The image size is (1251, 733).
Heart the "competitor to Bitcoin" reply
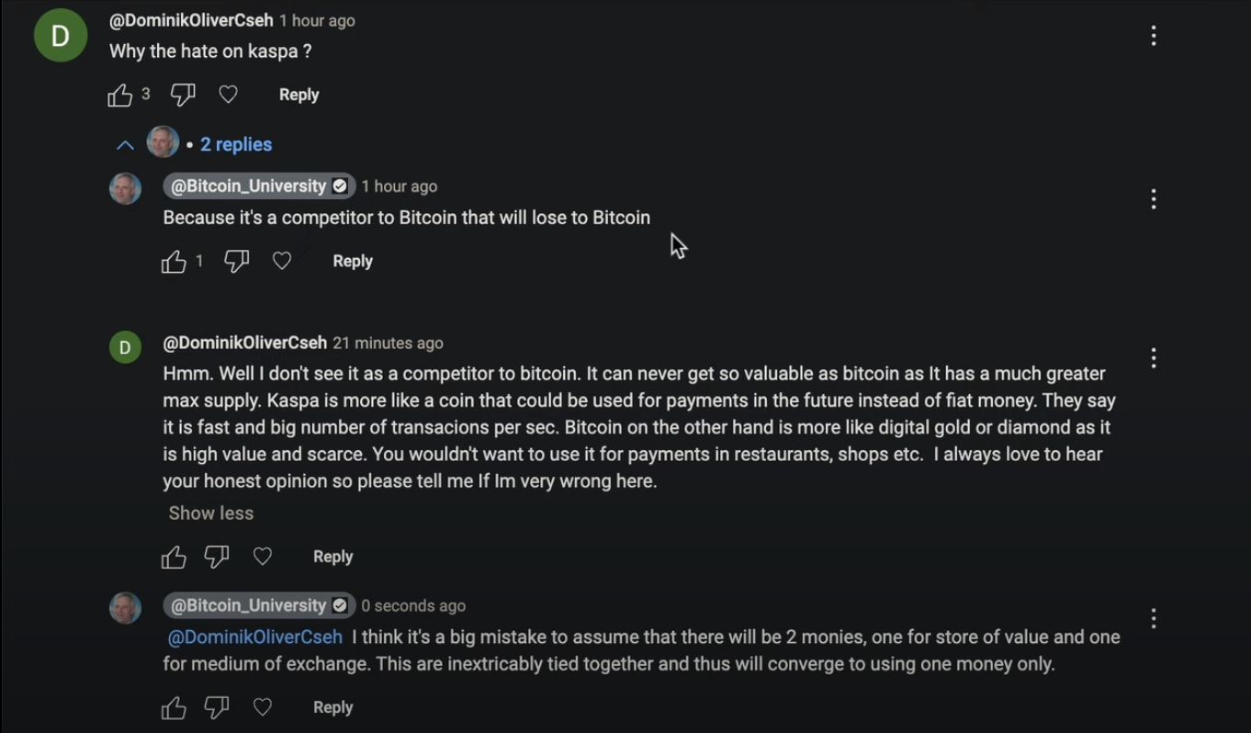[x=282, y=262]
